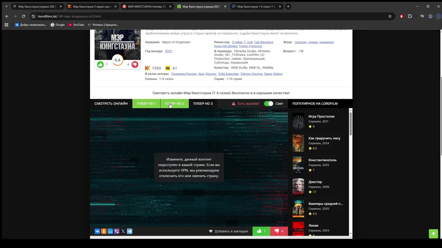Open Добро пожаловать VK bookmark

coord(30,25)
